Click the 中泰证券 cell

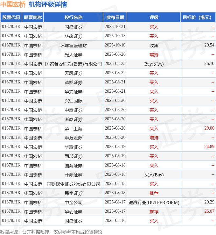click(x=73, y=110)
